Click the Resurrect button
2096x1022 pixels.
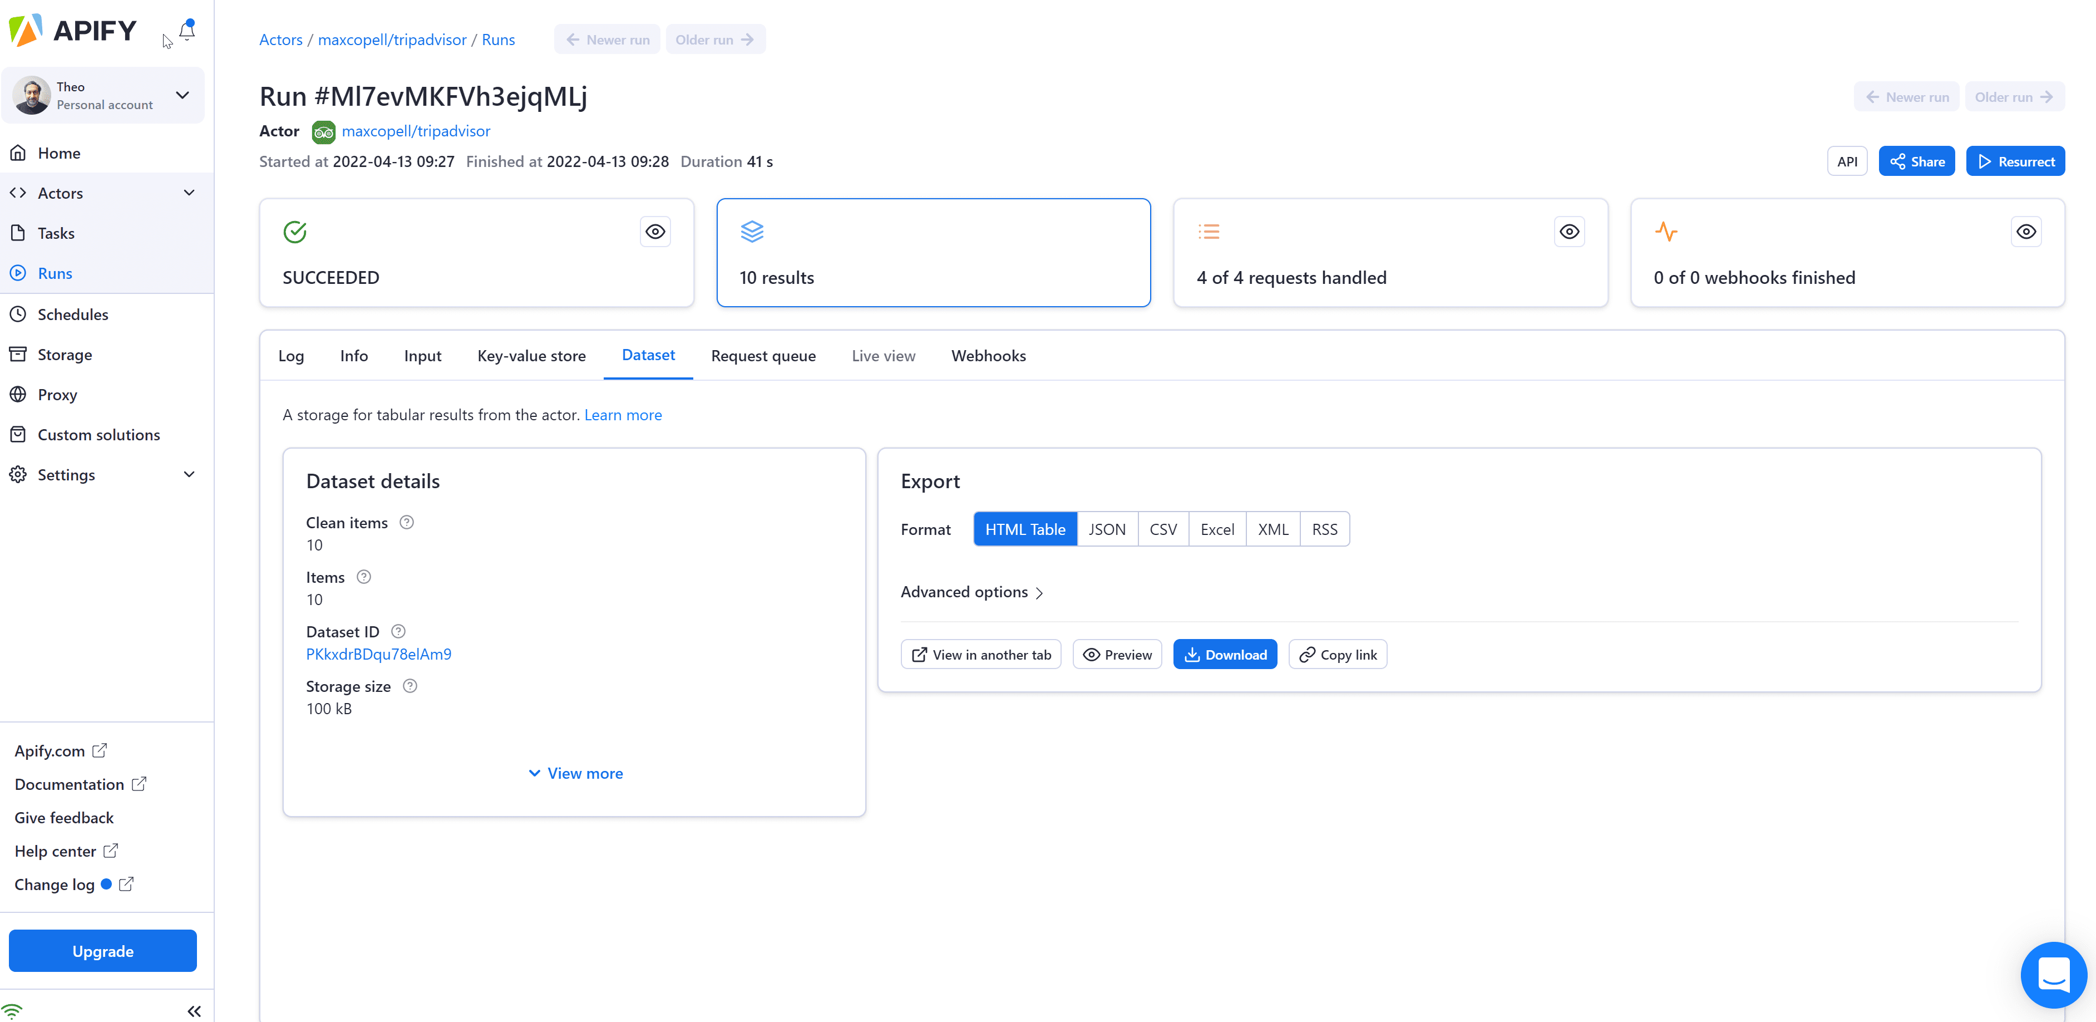[x=2015, y=161]
